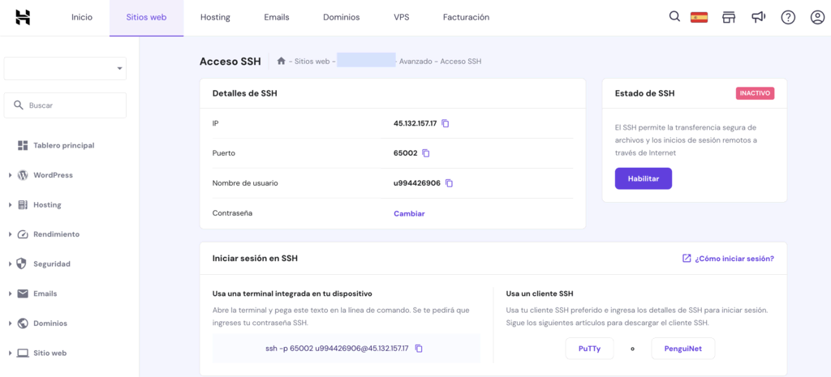Open the marketplace store icon
831x377 pixels.
click(x=729, y=17)
